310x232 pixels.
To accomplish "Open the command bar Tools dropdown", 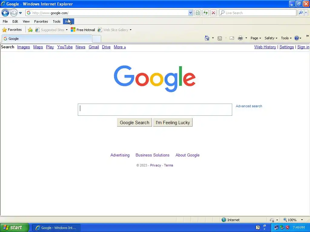I will [x=286, y=38].
